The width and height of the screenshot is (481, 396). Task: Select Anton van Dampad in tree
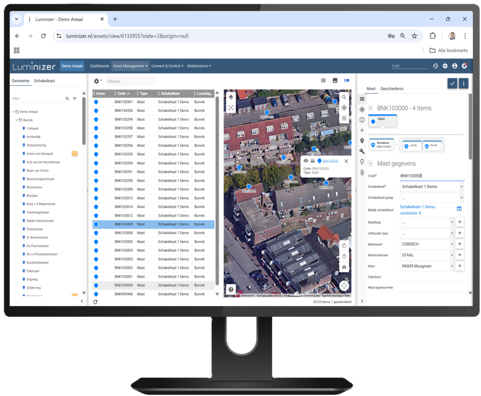pos(39,154)
